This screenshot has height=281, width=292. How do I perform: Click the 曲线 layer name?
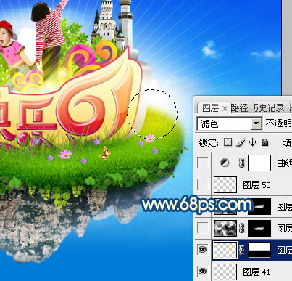(x=284, y=163)
